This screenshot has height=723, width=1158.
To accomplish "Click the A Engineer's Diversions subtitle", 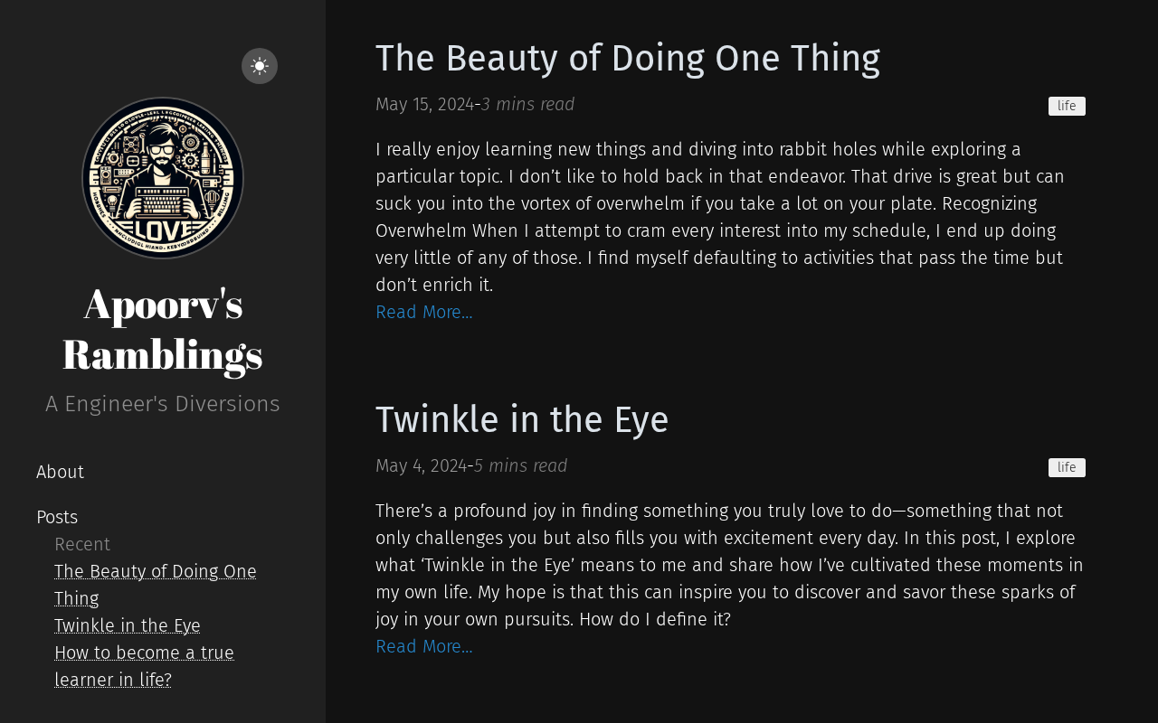I will click(163, 404).
